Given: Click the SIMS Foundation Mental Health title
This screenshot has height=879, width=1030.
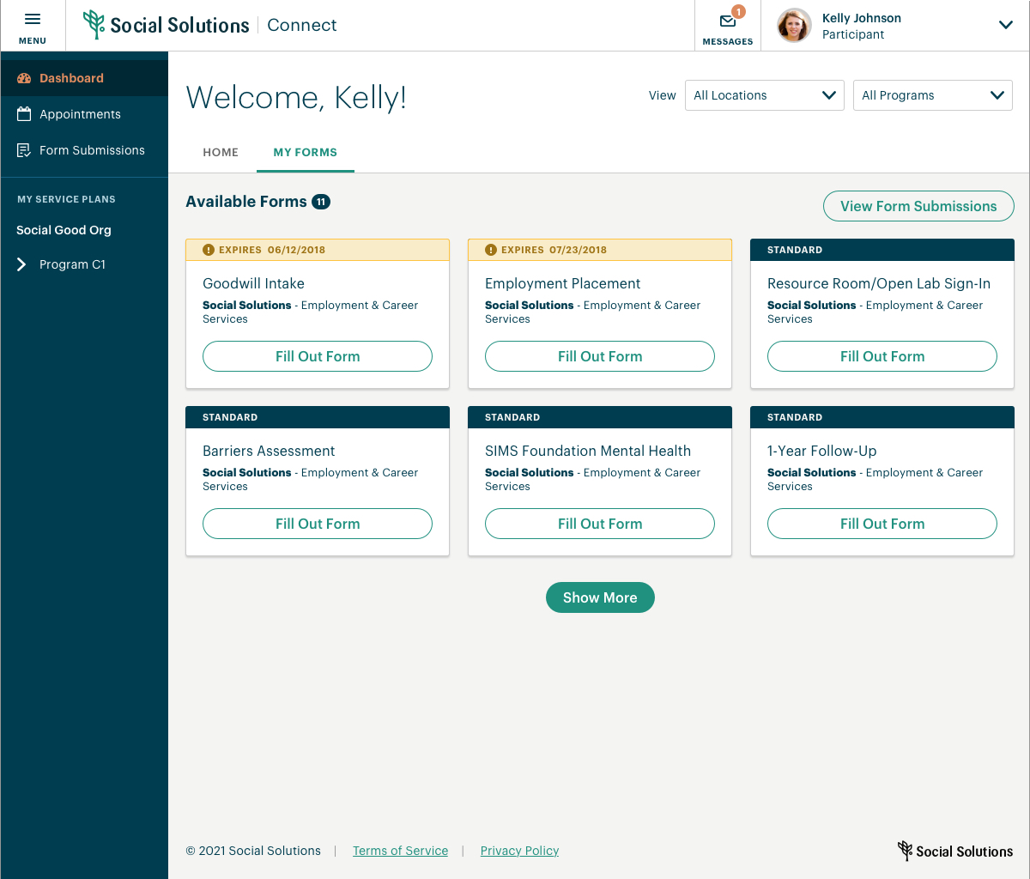Looking at the screenshot, I should tap(588, 451).
